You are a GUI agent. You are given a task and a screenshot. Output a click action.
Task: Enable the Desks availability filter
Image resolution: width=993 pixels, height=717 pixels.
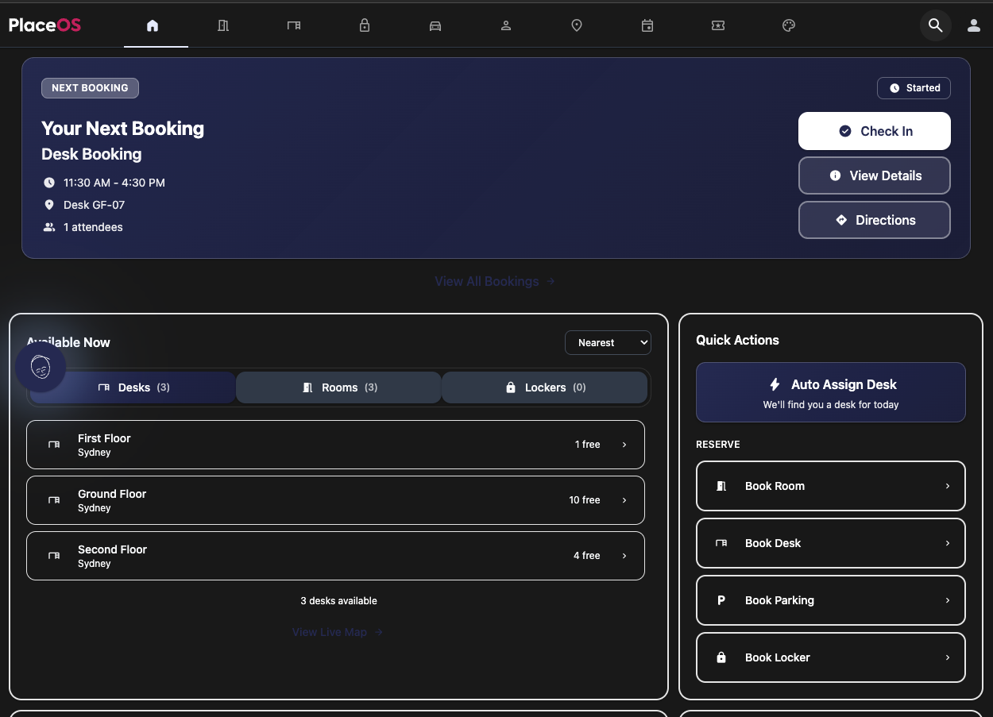pos(132,387)
